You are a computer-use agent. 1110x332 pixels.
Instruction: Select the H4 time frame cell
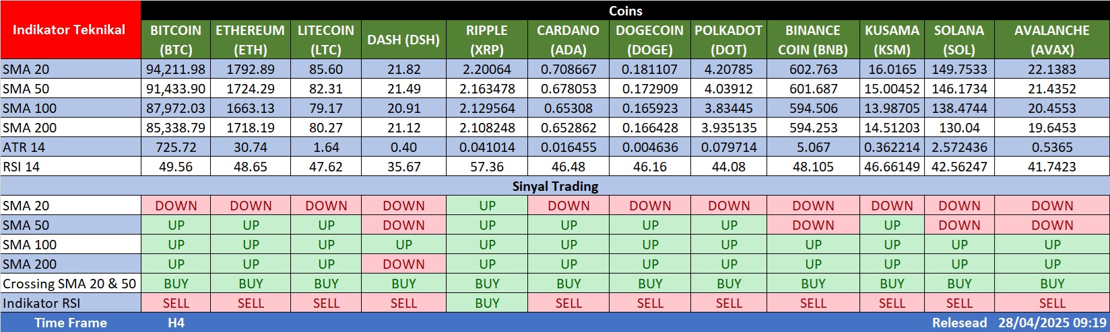pos(176,323)
